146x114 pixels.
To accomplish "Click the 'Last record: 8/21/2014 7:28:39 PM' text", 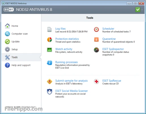I will click(x=71, y=32).
